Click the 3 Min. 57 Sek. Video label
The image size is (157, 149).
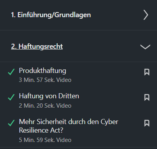click(x=45, y=80)
